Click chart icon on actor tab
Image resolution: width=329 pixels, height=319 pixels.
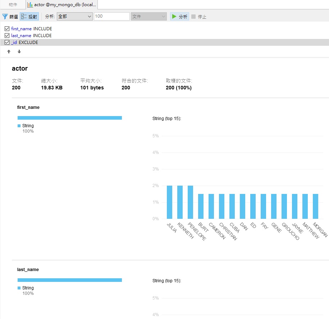(30, 5)
